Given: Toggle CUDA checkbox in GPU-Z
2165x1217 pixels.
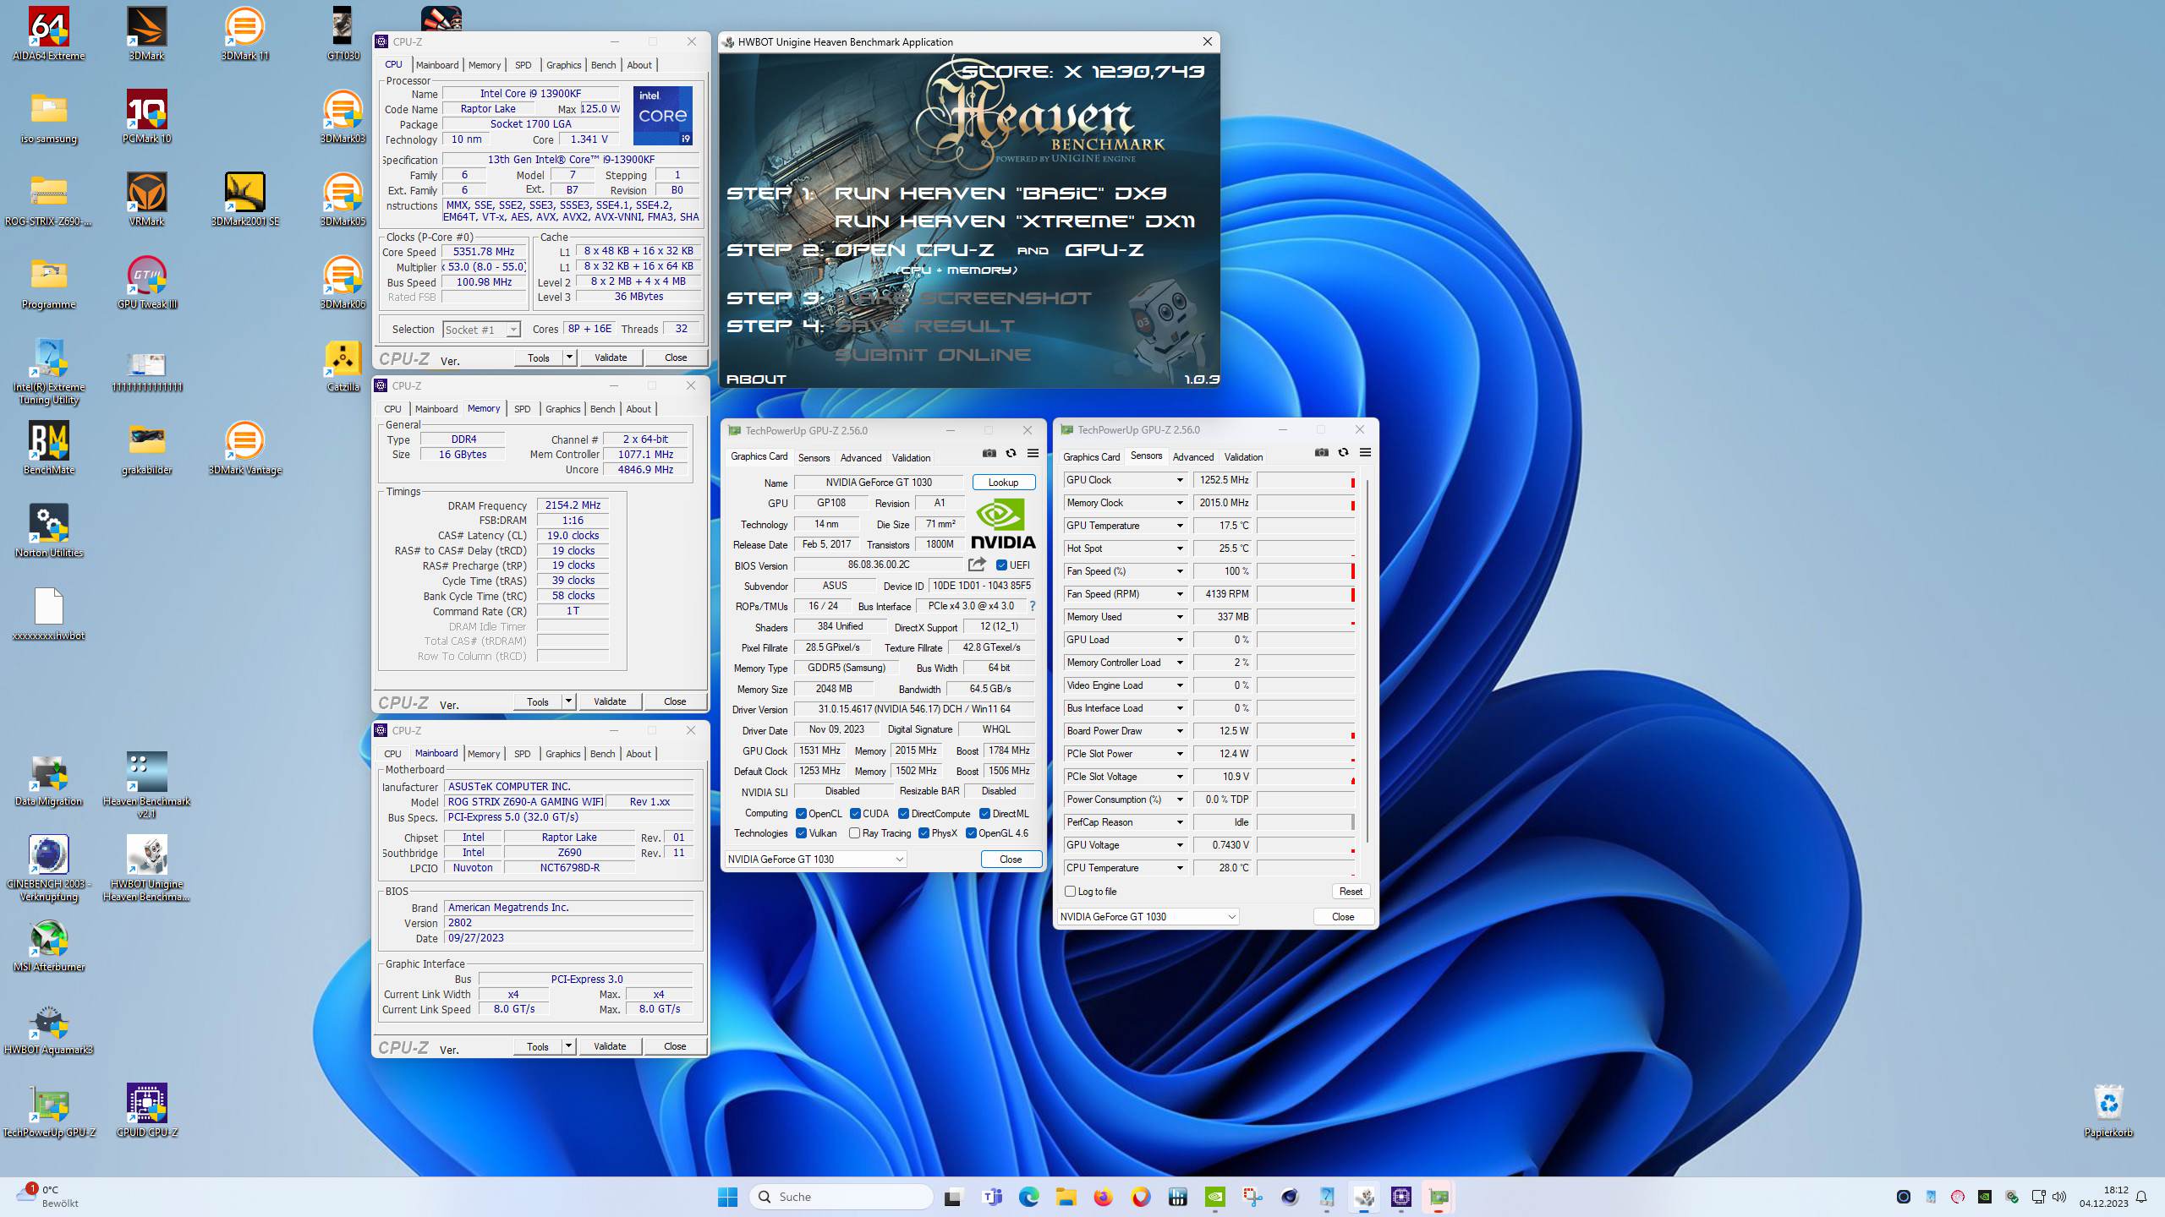Looking at the screenshot, I should click(855, 814).
